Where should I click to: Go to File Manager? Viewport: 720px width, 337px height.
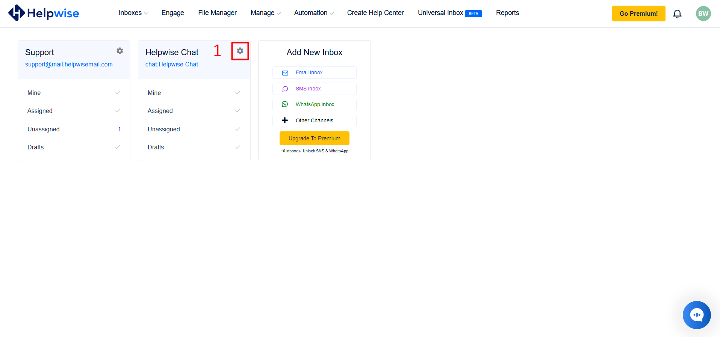coord(217,13)
